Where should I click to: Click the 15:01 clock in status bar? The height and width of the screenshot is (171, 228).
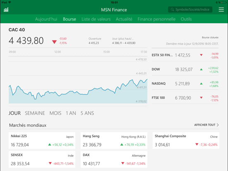pyautogui.click(x=114, y=2)
